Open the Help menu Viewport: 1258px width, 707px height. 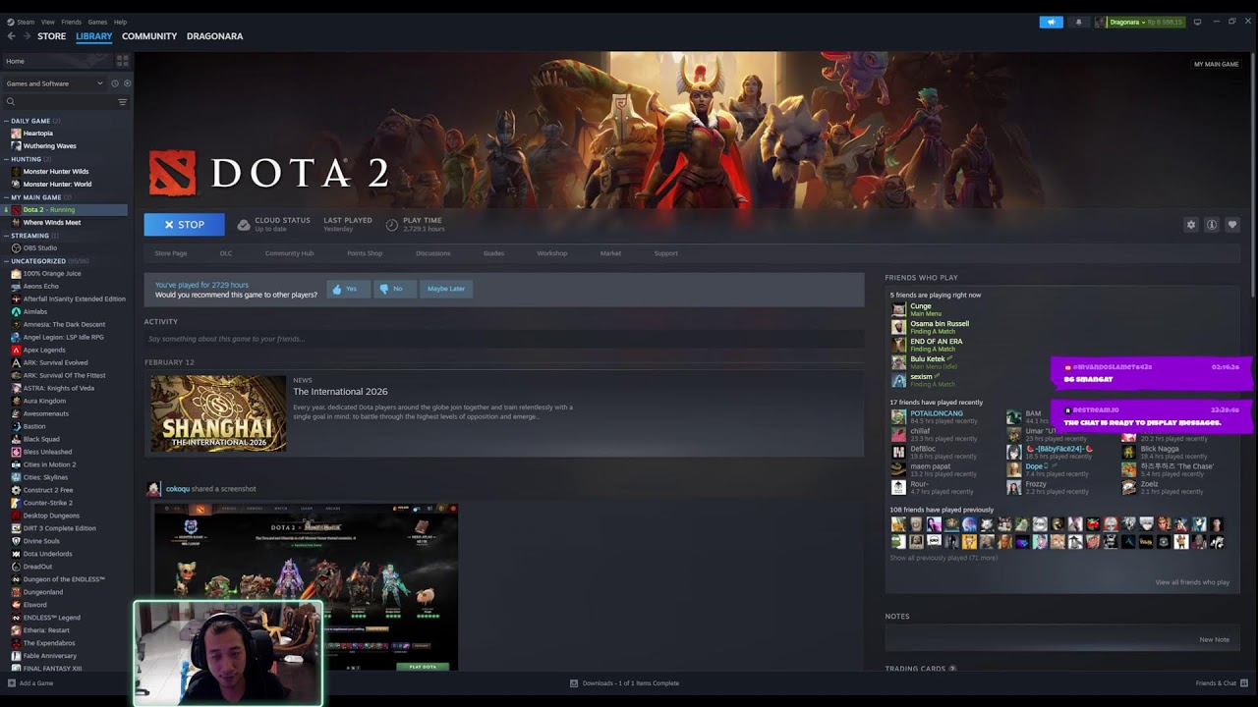pos(120,22)
